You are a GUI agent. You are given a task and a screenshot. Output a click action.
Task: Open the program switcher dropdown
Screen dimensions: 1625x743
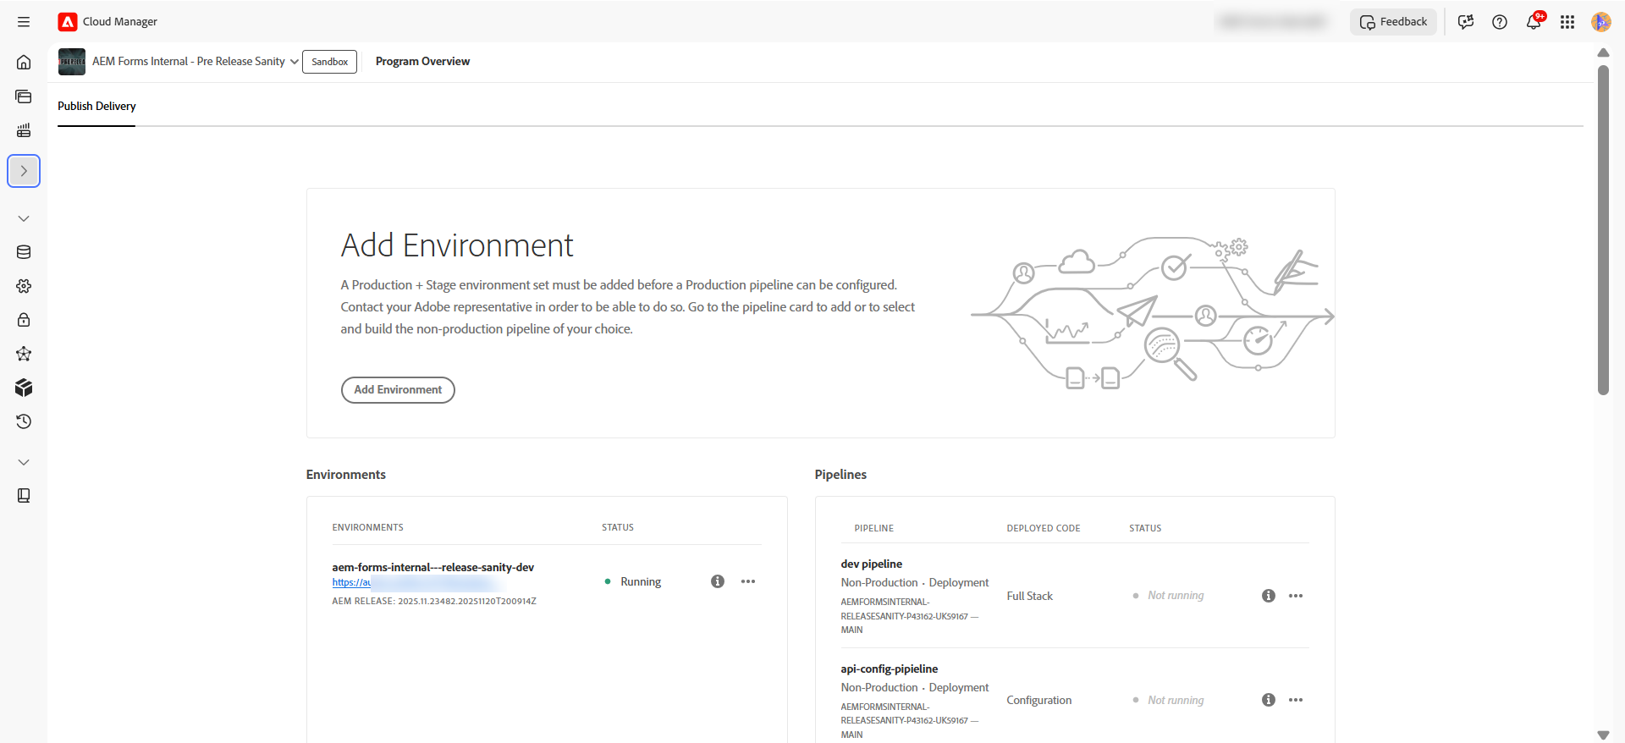[x=294, y=62]
